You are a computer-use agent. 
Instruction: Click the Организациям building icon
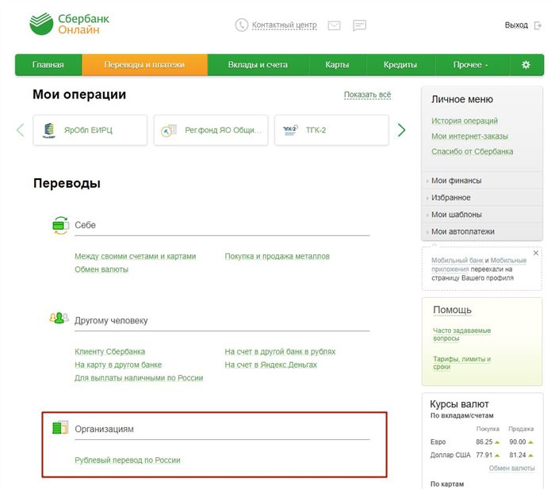tap(60, 427)
